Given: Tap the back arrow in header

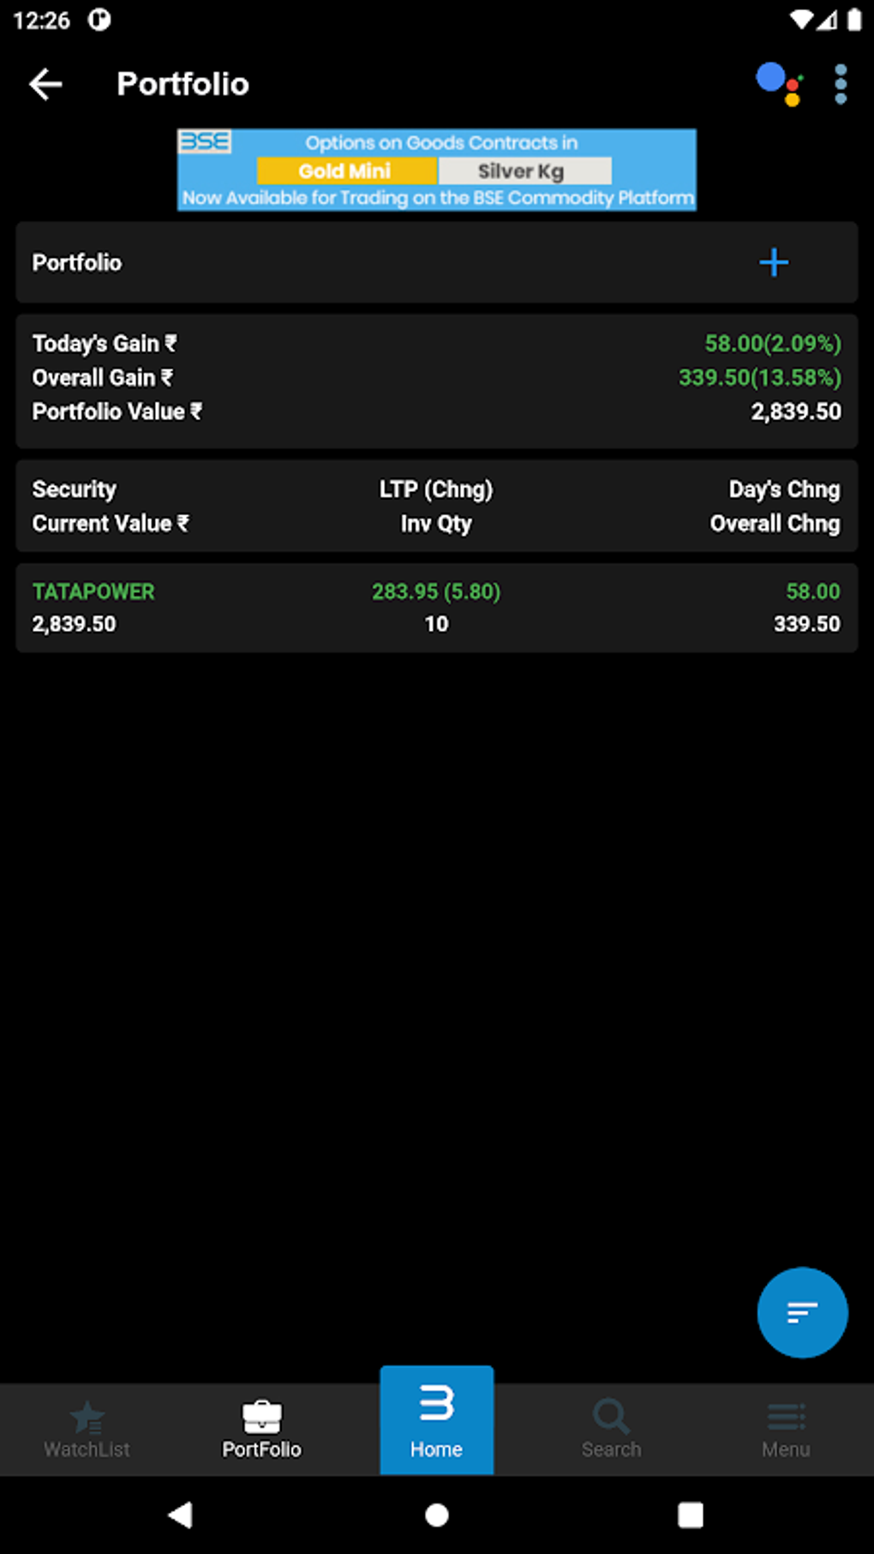Looking at the screenshot, I should (46, 84).
